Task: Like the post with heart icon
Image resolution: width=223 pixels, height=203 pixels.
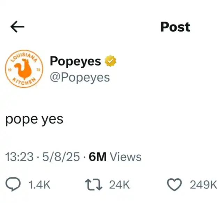Action: point(174,185)
